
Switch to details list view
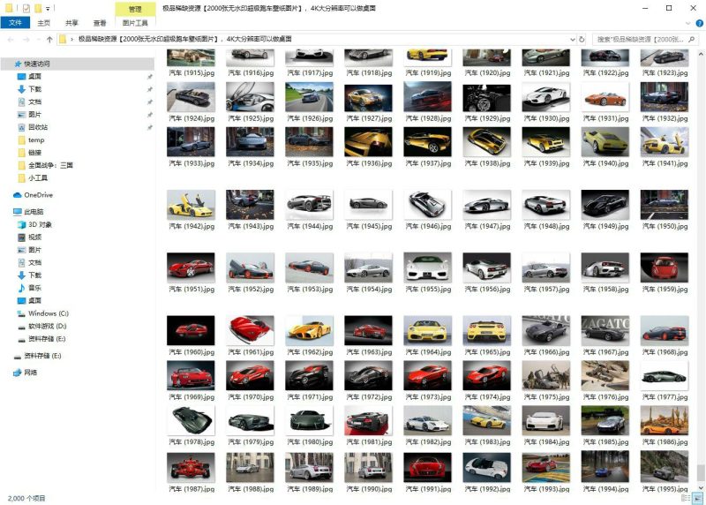tap(685, 498)
